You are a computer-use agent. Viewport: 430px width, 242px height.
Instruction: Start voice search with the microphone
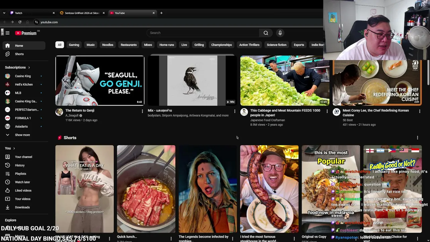point(280,33)
